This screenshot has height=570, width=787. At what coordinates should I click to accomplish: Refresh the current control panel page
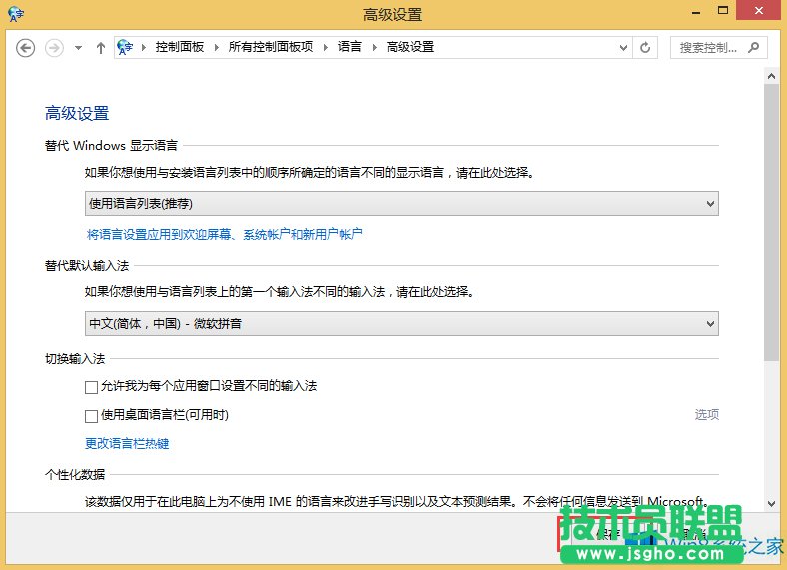coord(646,47)
